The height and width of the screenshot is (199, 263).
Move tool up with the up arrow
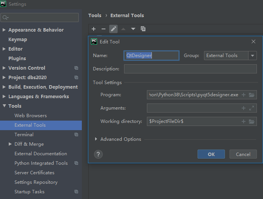(x=123, y=29)
